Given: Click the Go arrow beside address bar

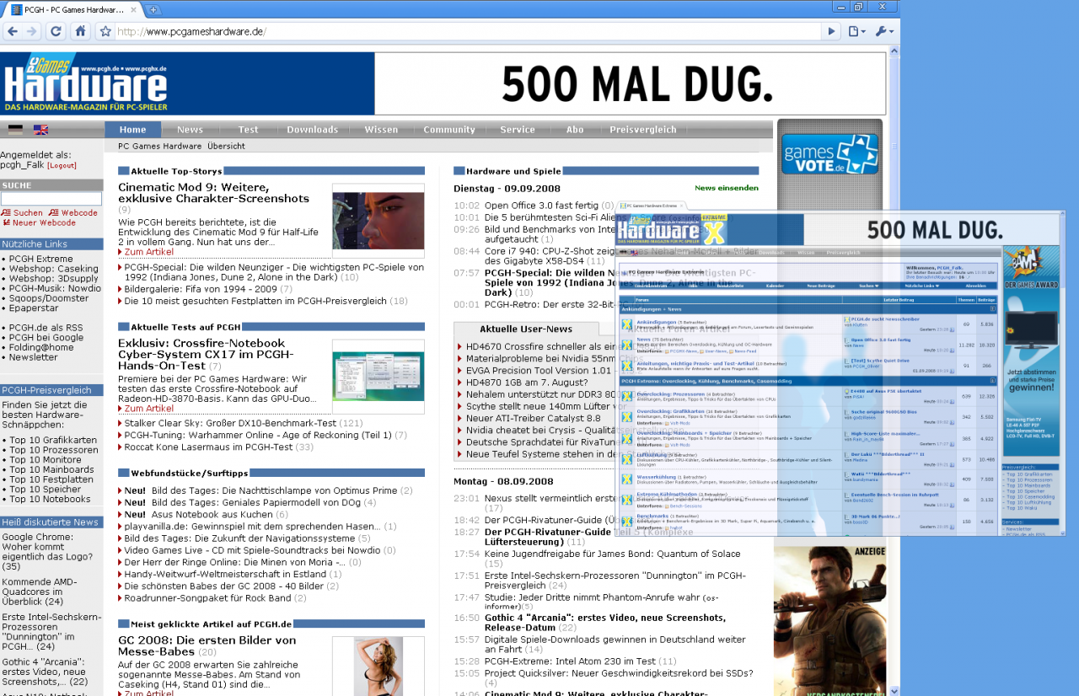Looking at the screenshot, I should (831, 31).
